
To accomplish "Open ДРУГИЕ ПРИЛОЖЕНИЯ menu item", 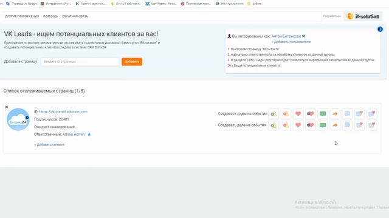I will pyautogui.click(x=22, y=16).
